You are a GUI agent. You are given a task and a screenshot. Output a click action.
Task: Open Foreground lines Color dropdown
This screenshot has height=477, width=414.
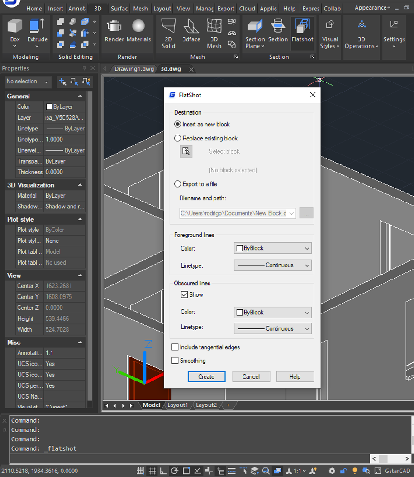click(x=273, y=248)
